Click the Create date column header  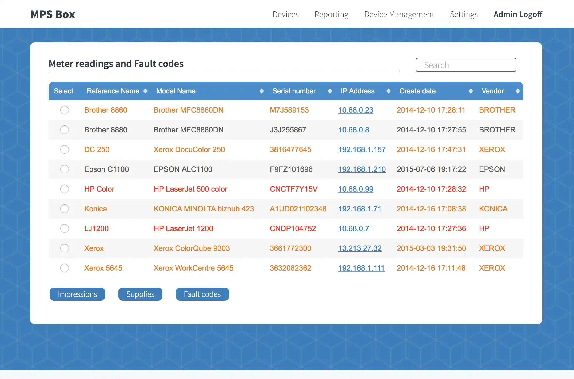417,91
